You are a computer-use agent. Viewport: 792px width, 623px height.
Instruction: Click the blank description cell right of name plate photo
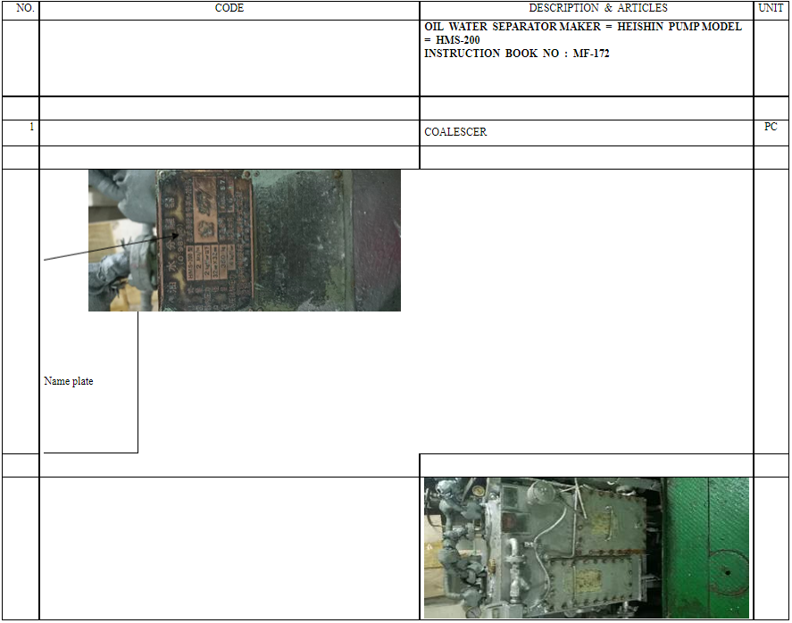point(586,311)
